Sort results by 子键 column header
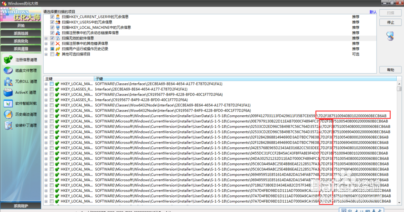Viewport: 404px width, 212px height. click(x=245, y=78)
